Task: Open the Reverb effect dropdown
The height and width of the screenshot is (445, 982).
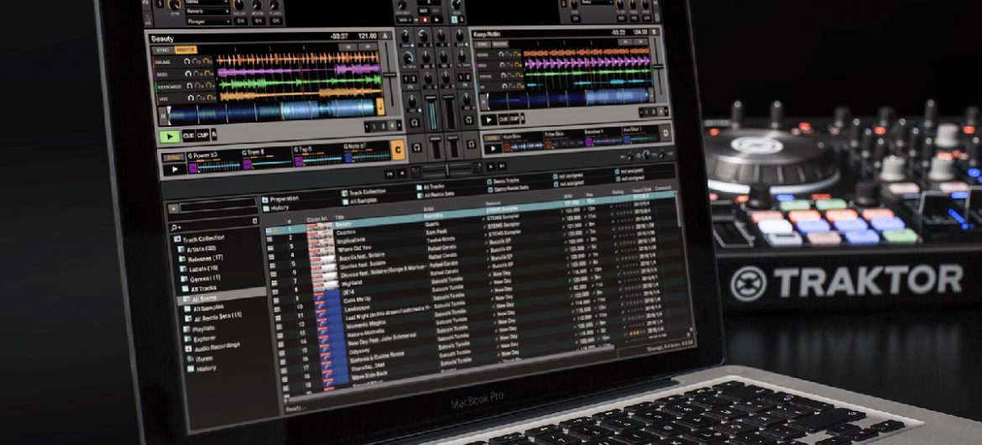Action: pyautogui.click(x=208, y=11)
